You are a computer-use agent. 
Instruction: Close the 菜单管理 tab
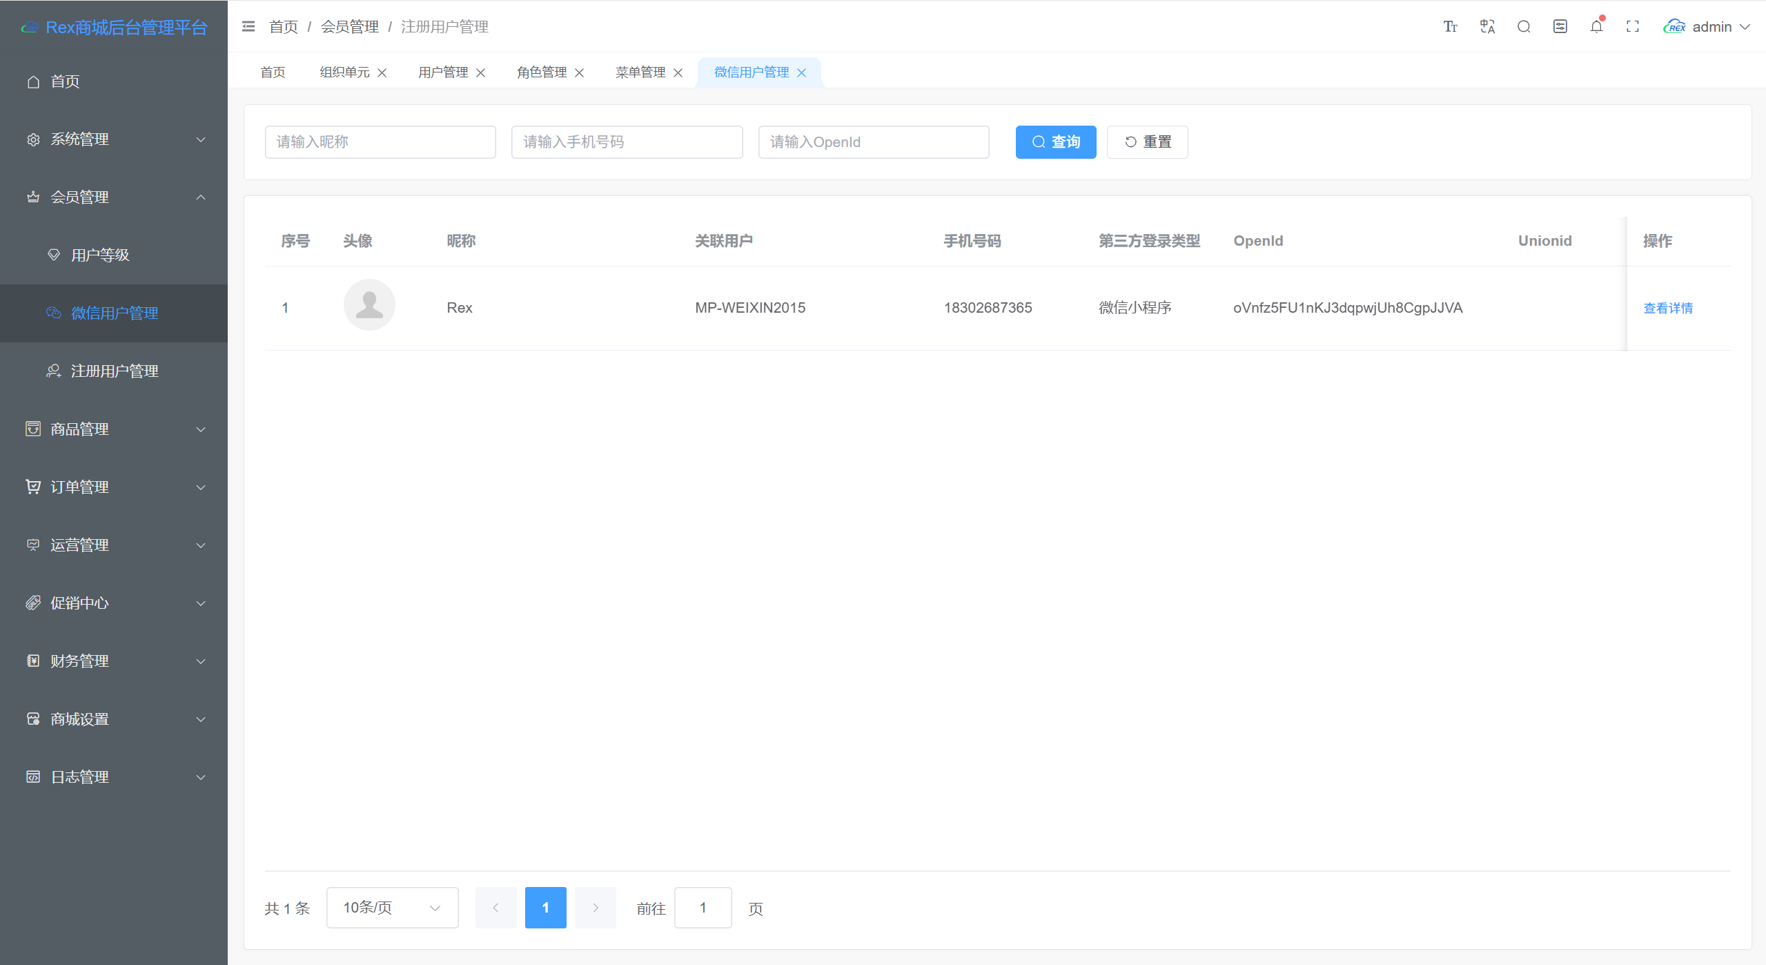[678, 72]
